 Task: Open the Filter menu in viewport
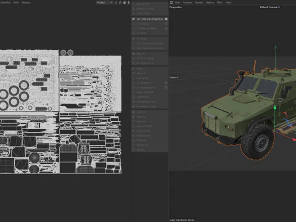click(x=220, y=2)
